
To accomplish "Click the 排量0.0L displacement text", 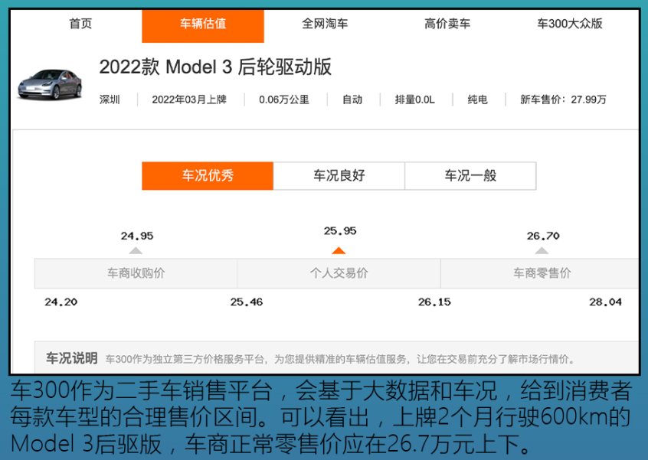I will pyautogui.click(x=415, y=100).
